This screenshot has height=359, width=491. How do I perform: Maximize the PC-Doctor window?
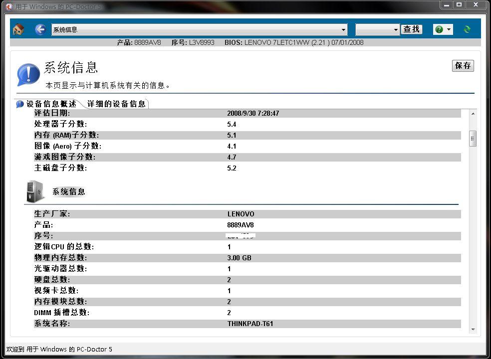click(459, 4)
